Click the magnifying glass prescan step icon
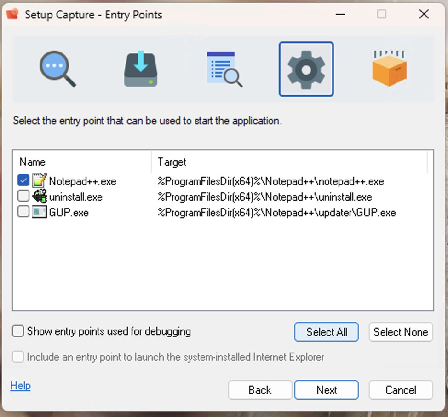448x417 pixels. click(x=57, y=69)
